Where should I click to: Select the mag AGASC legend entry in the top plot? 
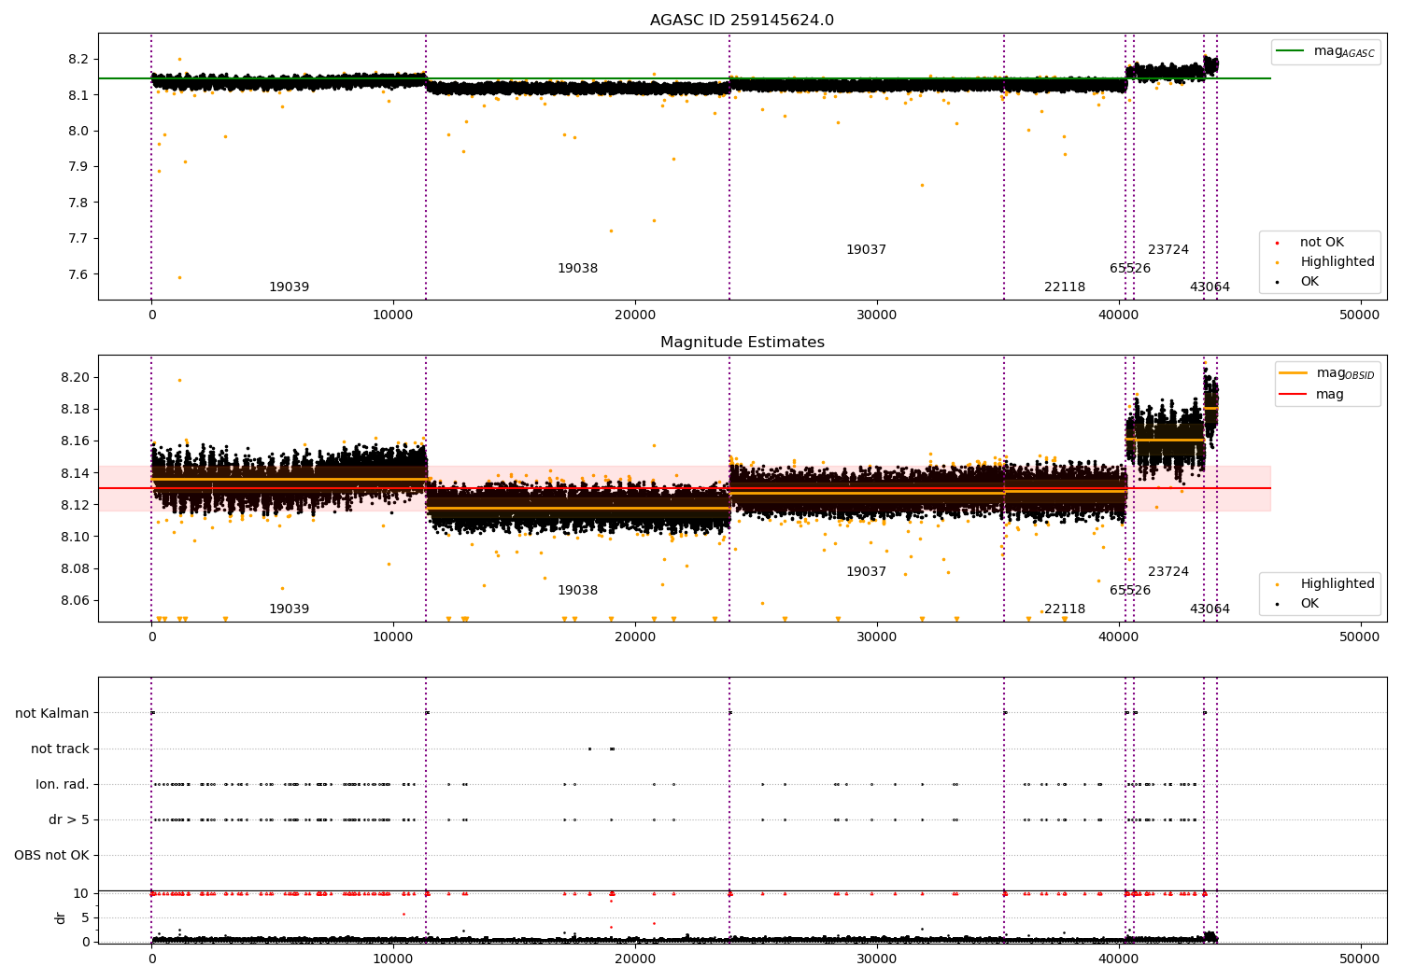1325,51
